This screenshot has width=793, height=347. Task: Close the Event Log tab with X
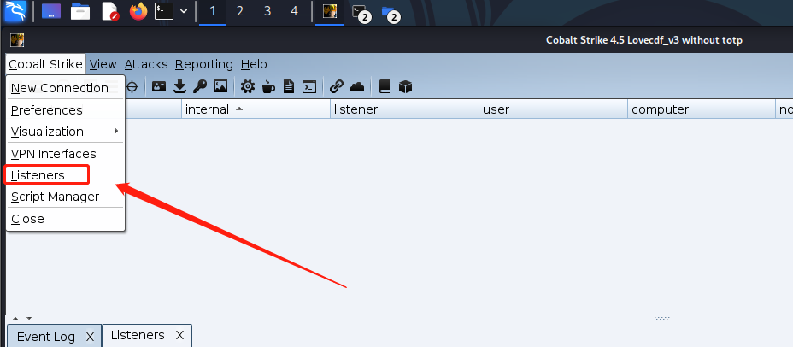(x=90, y=337)
